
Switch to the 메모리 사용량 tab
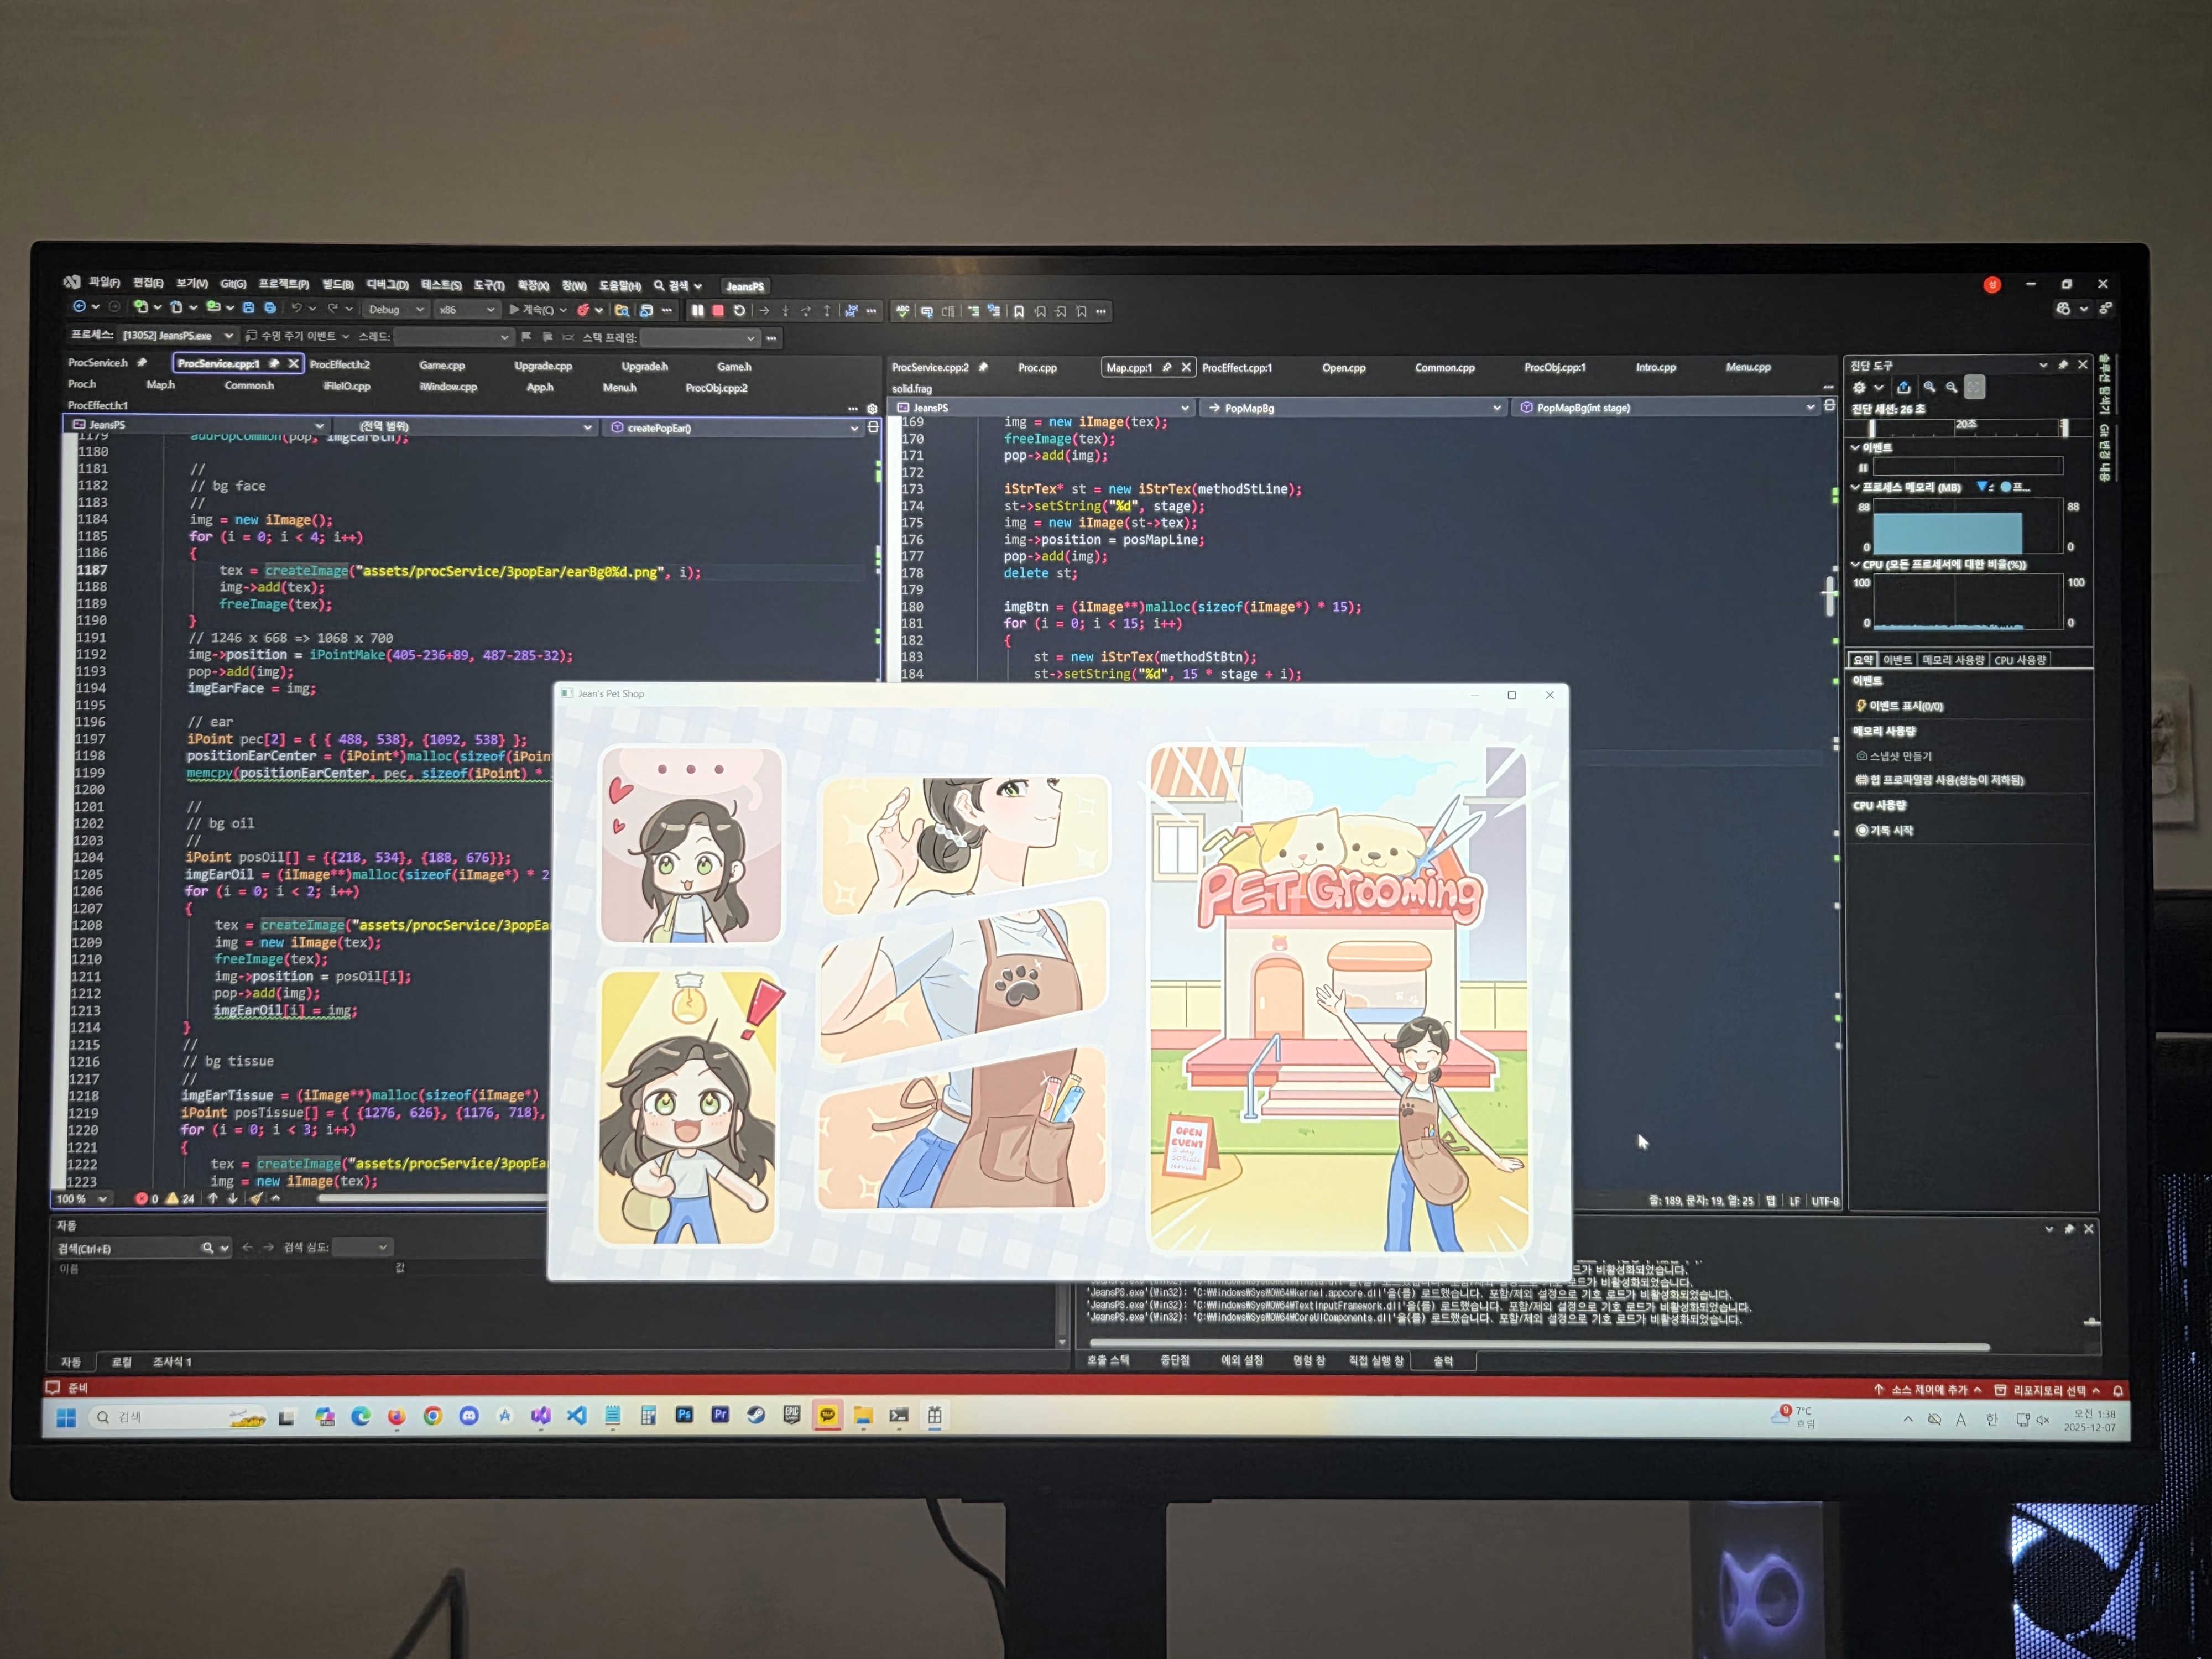1952,660
